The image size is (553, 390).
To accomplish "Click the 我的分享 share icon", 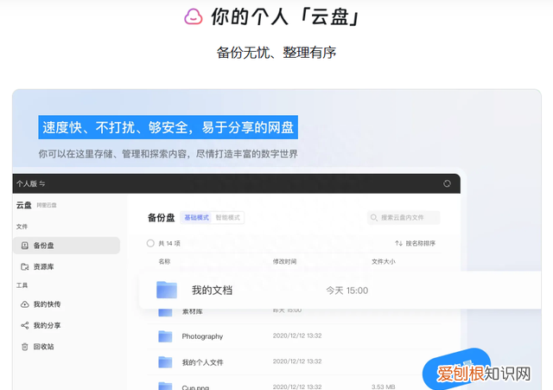I will [25, 325].
